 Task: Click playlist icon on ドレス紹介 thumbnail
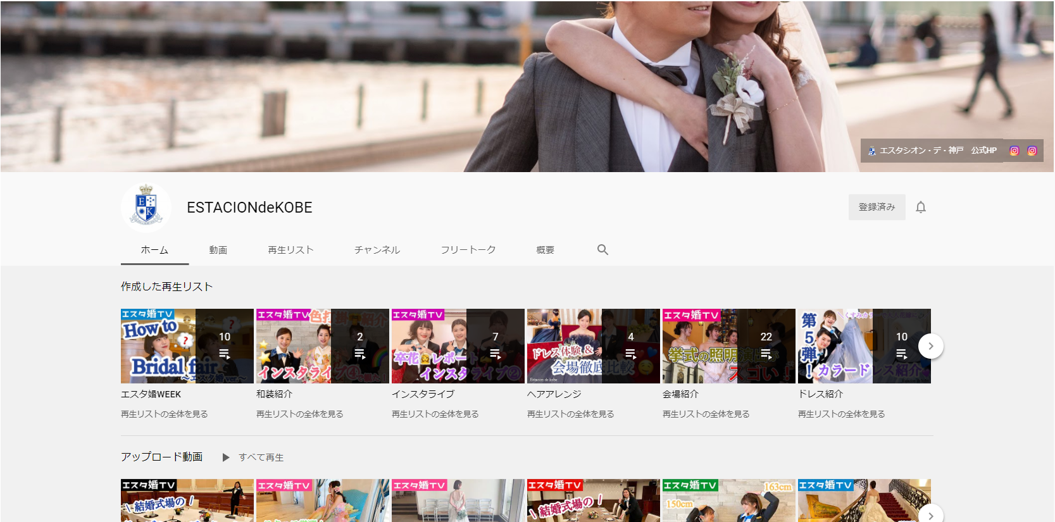point(902,354)
